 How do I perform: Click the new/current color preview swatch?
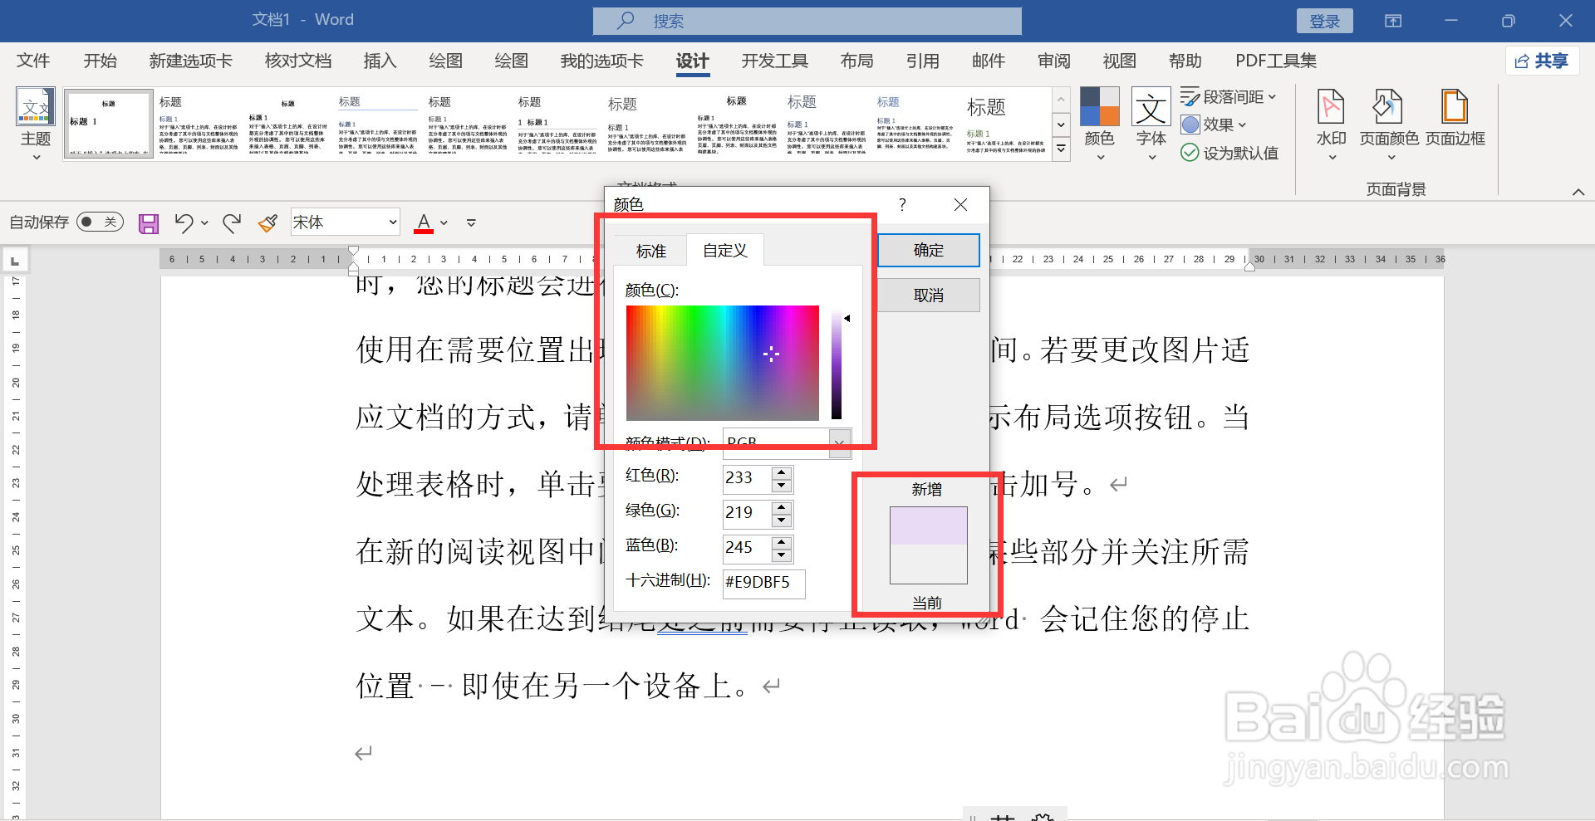coord(928,545)
